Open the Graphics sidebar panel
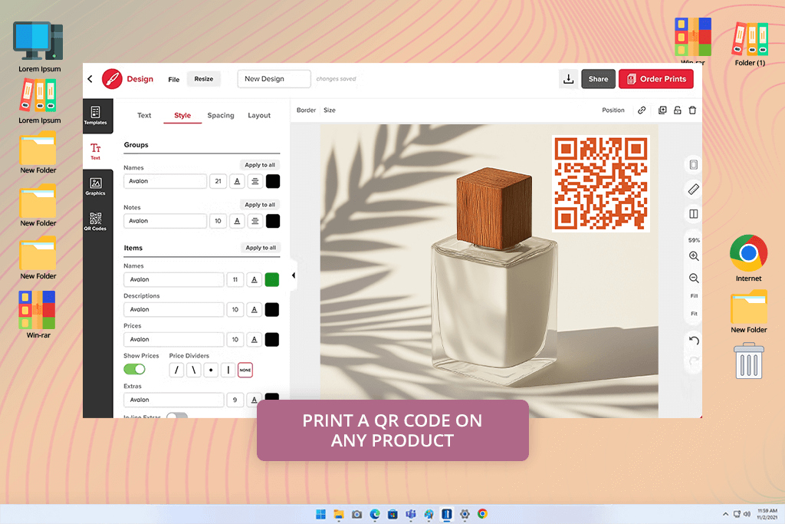 95,186
